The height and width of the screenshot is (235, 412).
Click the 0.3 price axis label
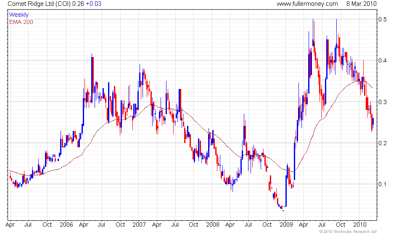383,102
